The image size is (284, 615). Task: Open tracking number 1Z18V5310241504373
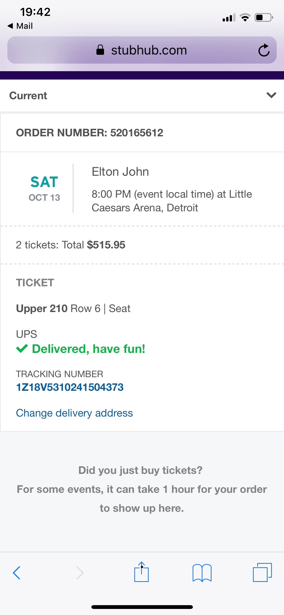pyautogui.click(x=70, y=387)
